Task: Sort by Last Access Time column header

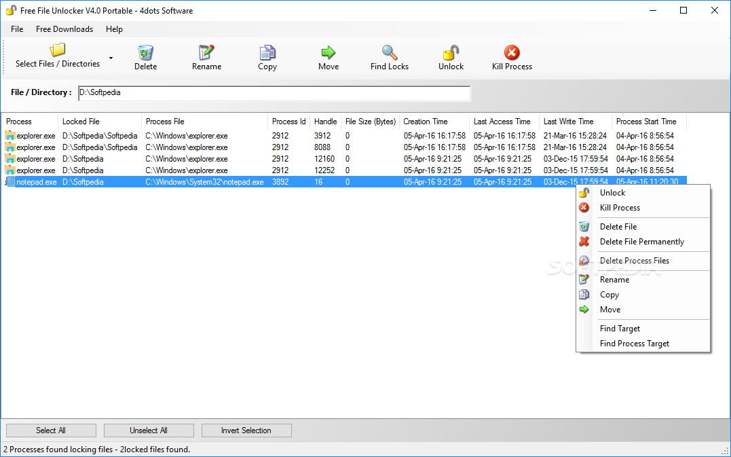Action: pyautogui.click(x=504, y=122)
